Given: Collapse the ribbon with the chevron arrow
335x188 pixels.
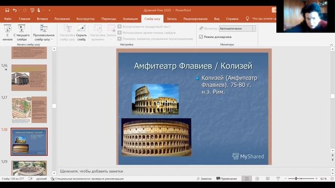Looking at the screenshot, I should (x=331, y=45).
